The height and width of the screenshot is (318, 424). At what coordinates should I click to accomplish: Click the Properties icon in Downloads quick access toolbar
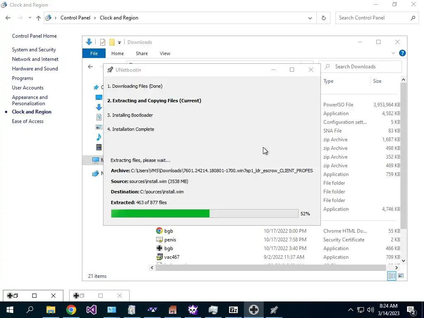(103, 42)
